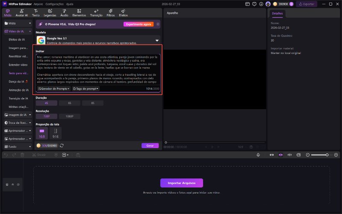Select the 4S duration option
The image size is (342, 214).
[47, 103]
